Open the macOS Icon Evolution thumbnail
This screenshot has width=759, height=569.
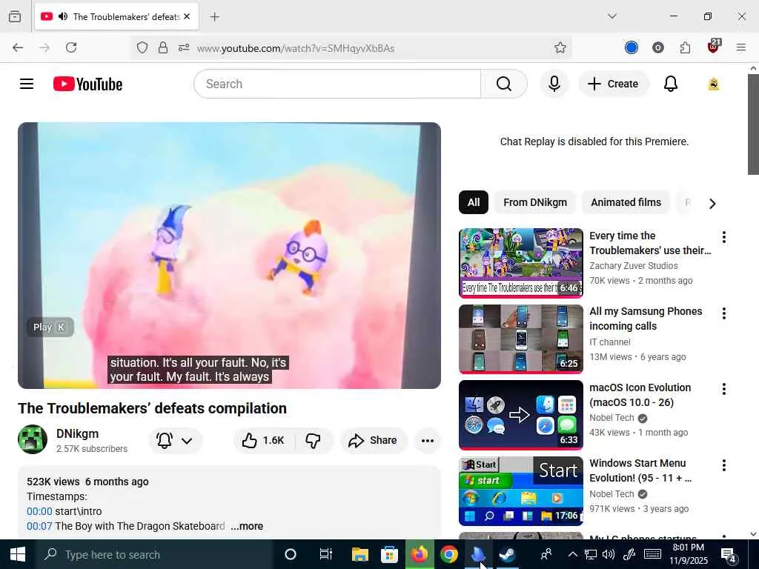point(521,415)
